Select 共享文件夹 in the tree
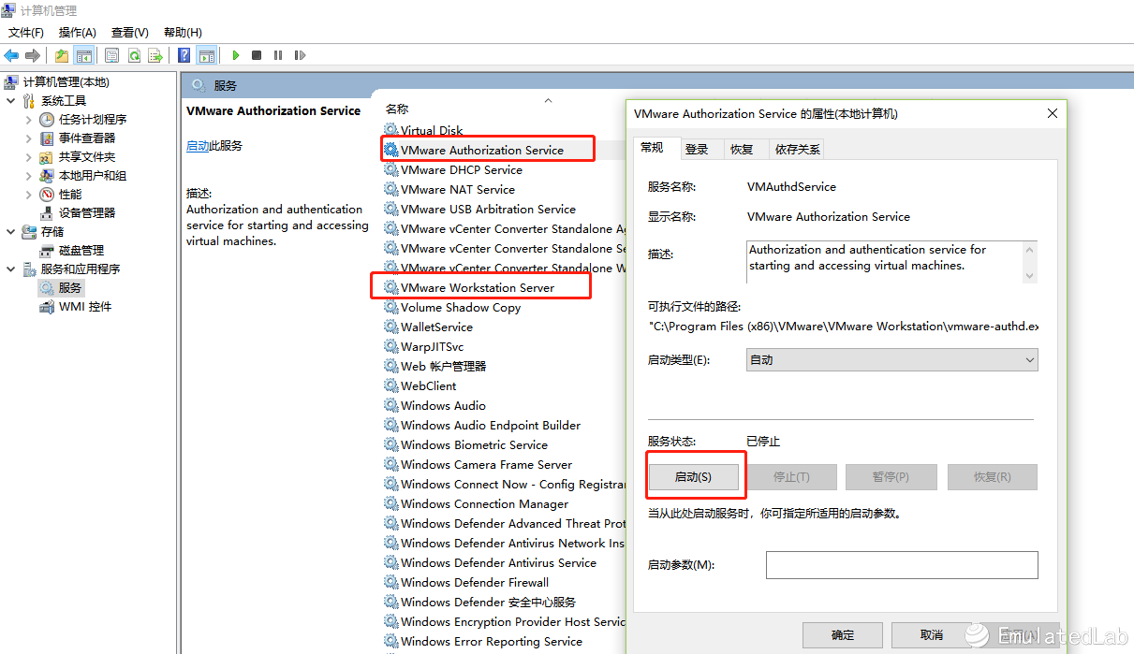 pos(87,157)
